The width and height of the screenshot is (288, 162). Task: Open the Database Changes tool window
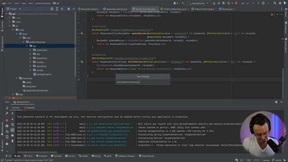[x=125, y=156]
